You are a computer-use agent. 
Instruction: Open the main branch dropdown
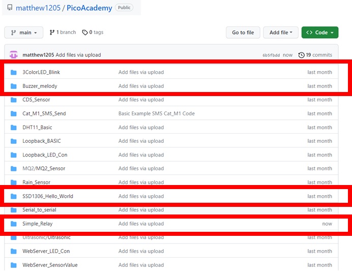click(x=24, y=33)
